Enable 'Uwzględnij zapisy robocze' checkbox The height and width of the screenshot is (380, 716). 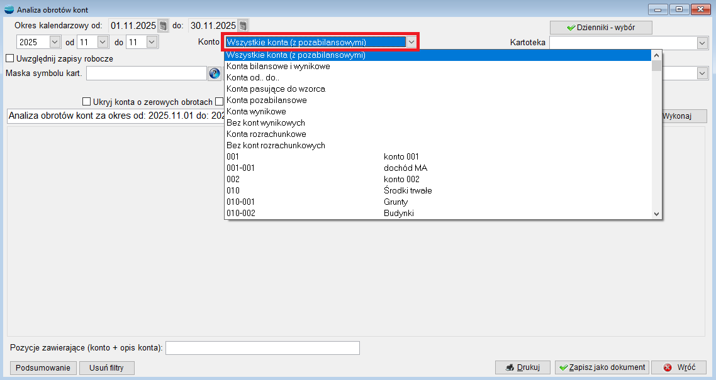(9, 58)
